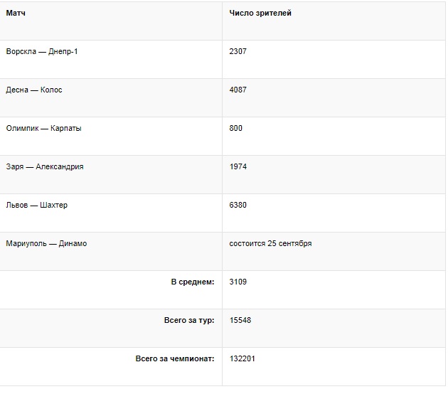Image resolution: width=448 pixels, height=394 pixels.
Task: Click the "Всего за тур:" label
Action: coord(188,321)
